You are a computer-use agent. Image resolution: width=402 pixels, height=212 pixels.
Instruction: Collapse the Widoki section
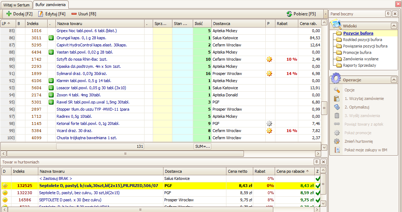pyautogui.click(x=393, y=26)
